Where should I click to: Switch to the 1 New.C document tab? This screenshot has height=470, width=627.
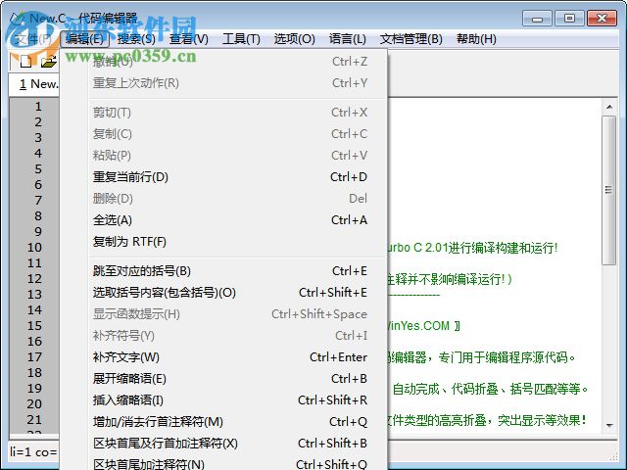[x=35, y=84]
